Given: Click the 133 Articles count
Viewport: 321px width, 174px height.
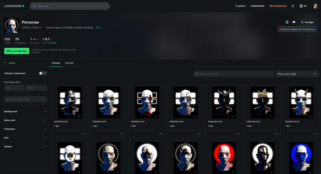Looking at the screenshot, I should coord(7,40).
